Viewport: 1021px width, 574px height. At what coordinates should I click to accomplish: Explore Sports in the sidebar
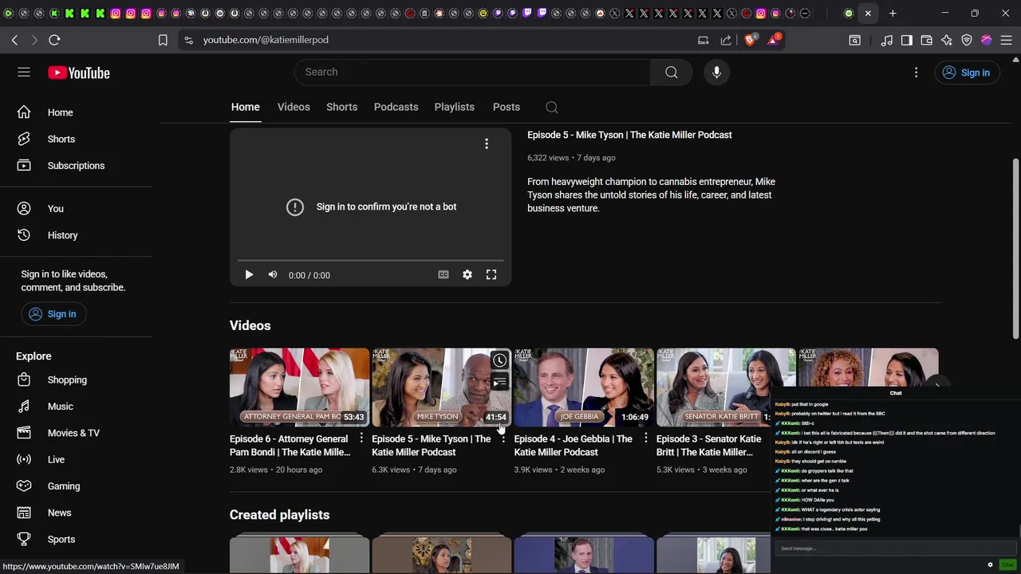pyautogui.click(x=76, y=540)
